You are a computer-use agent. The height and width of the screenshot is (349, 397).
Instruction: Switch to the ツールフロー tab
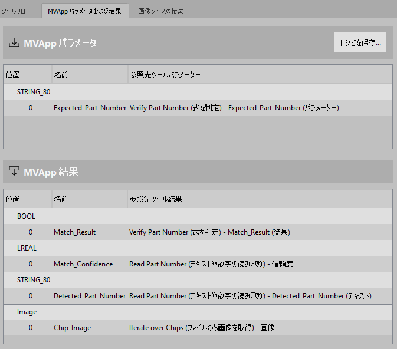point(17,11)
